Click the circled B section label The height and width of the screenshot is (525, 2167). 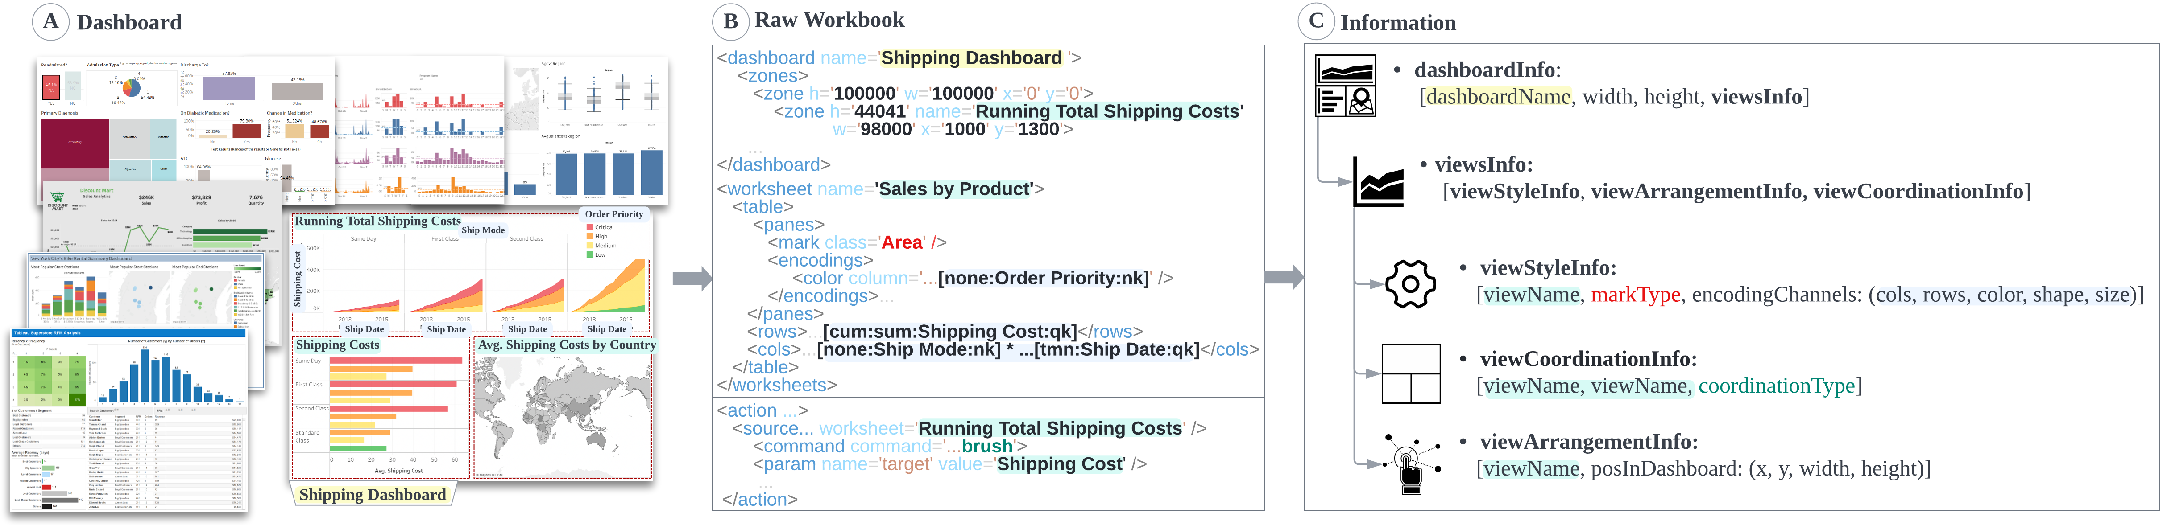click(730, 22)
